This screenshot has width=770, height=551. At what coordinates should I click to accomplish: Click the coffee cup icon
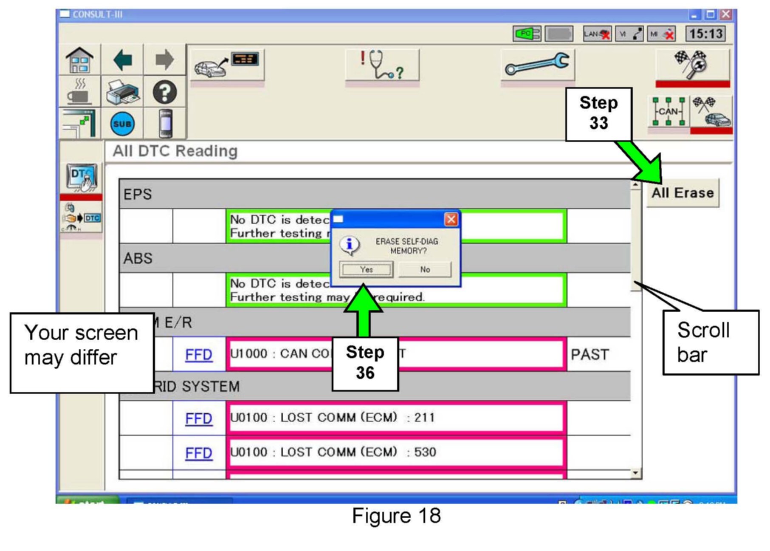(79, 92)
